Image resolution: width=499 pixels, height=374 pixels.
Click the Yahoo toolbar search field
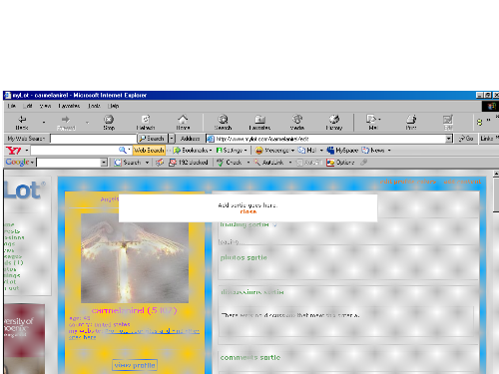(75, 151)
